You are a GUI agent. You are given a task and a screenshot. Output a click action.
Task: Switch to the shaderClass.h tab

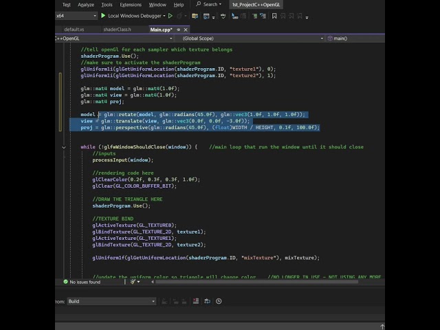(117, 30)
